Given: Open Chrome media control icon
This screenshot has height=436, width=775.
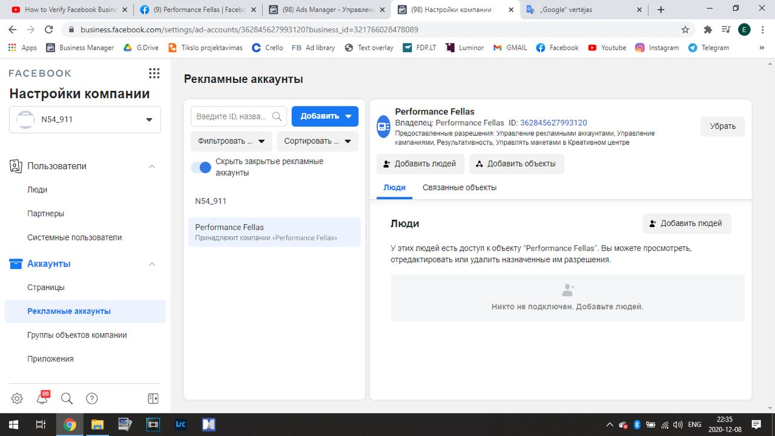Looking at the screenshot, I should (727, 30).
